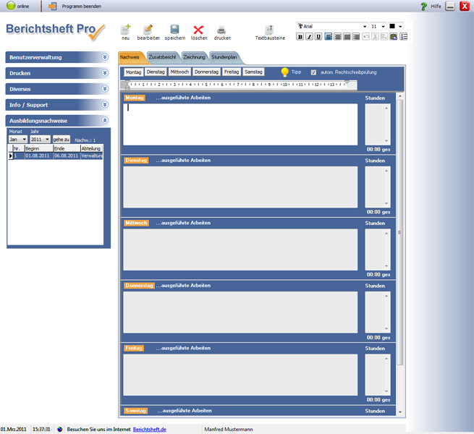Click the 'Beginn' column header
The height and width of the screenshot is (434, 474).
pyautogui.click(x=38, y=148)
